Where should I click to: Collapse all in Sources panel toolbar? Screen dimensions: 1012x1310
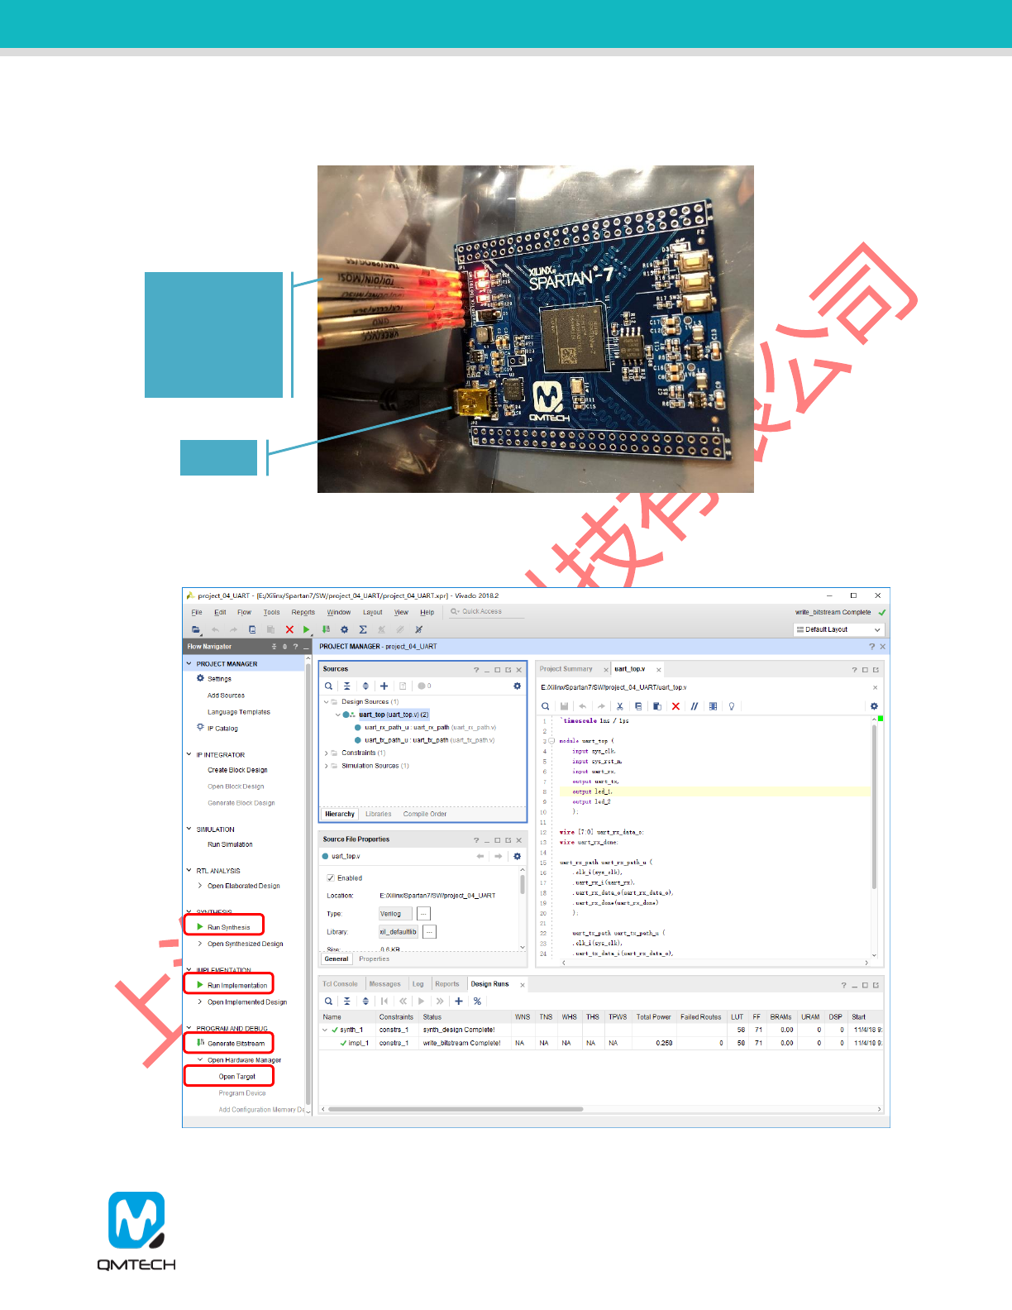(x=347, y=686)
